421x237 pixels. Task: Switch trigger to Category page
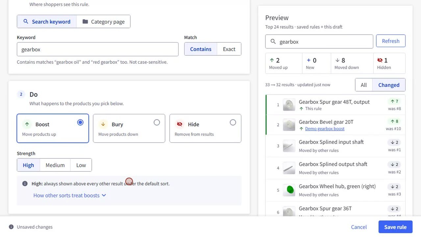(103, 22)
